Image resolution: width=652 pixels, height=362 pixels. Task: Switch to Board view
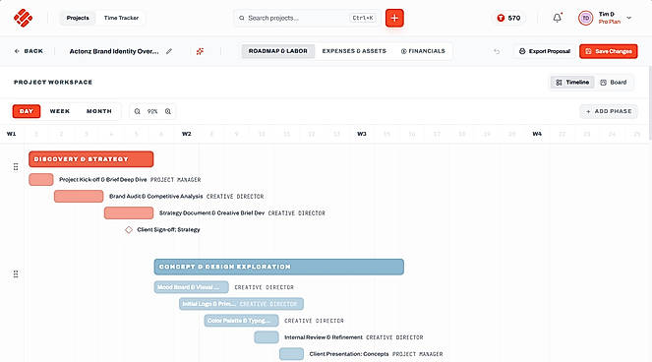(x=614, y=83)
